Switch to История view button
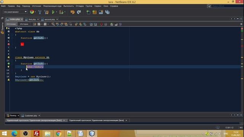The image size is (244, 137). pyautogui.click(x=24, y=24)
